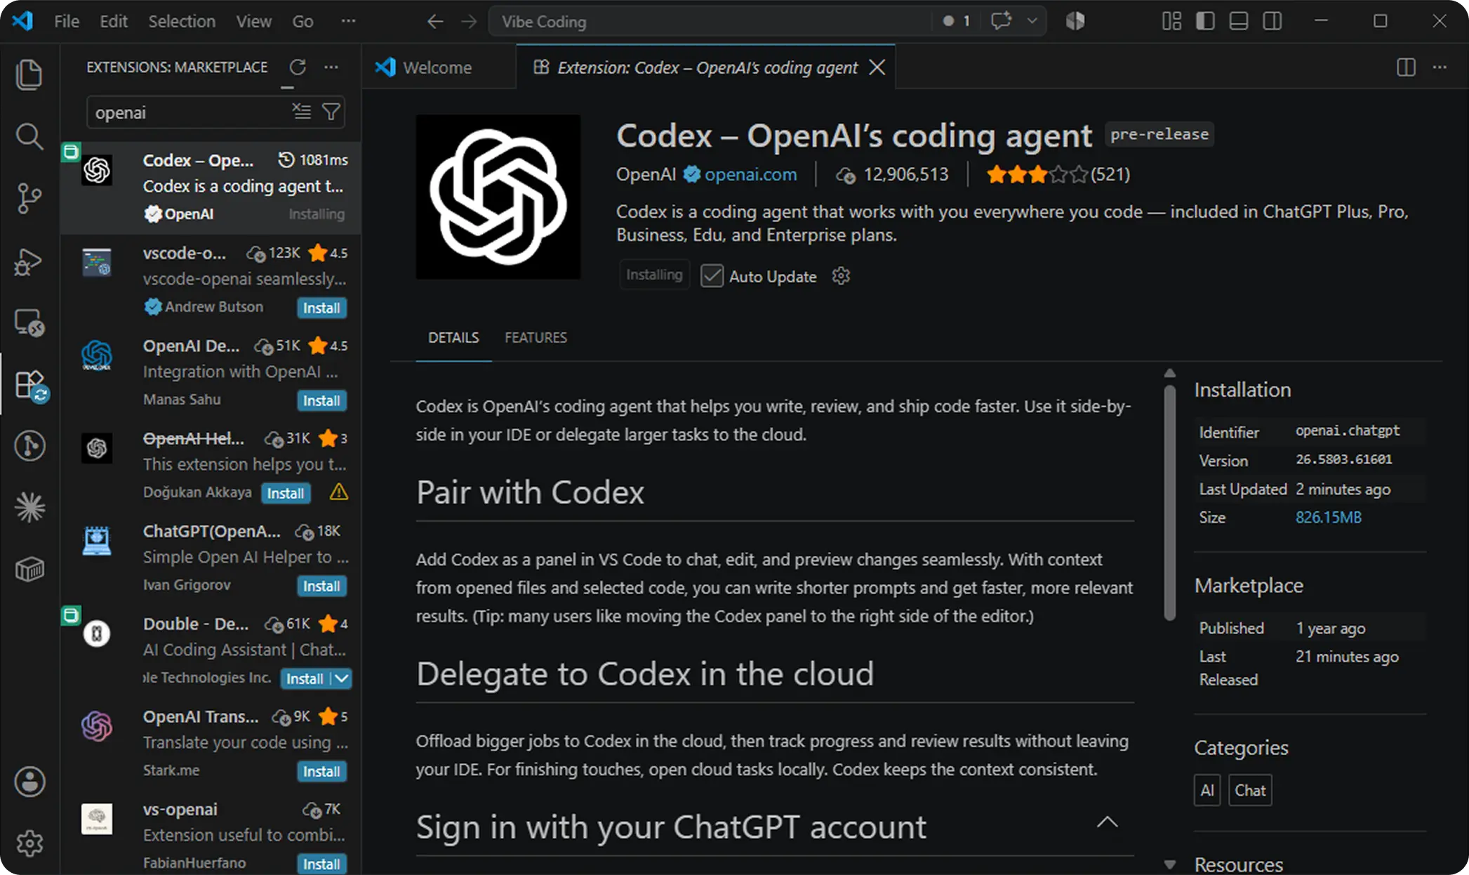Open the chat icon in title bar
1469x875 pixels.
(x=1001, y=21)
